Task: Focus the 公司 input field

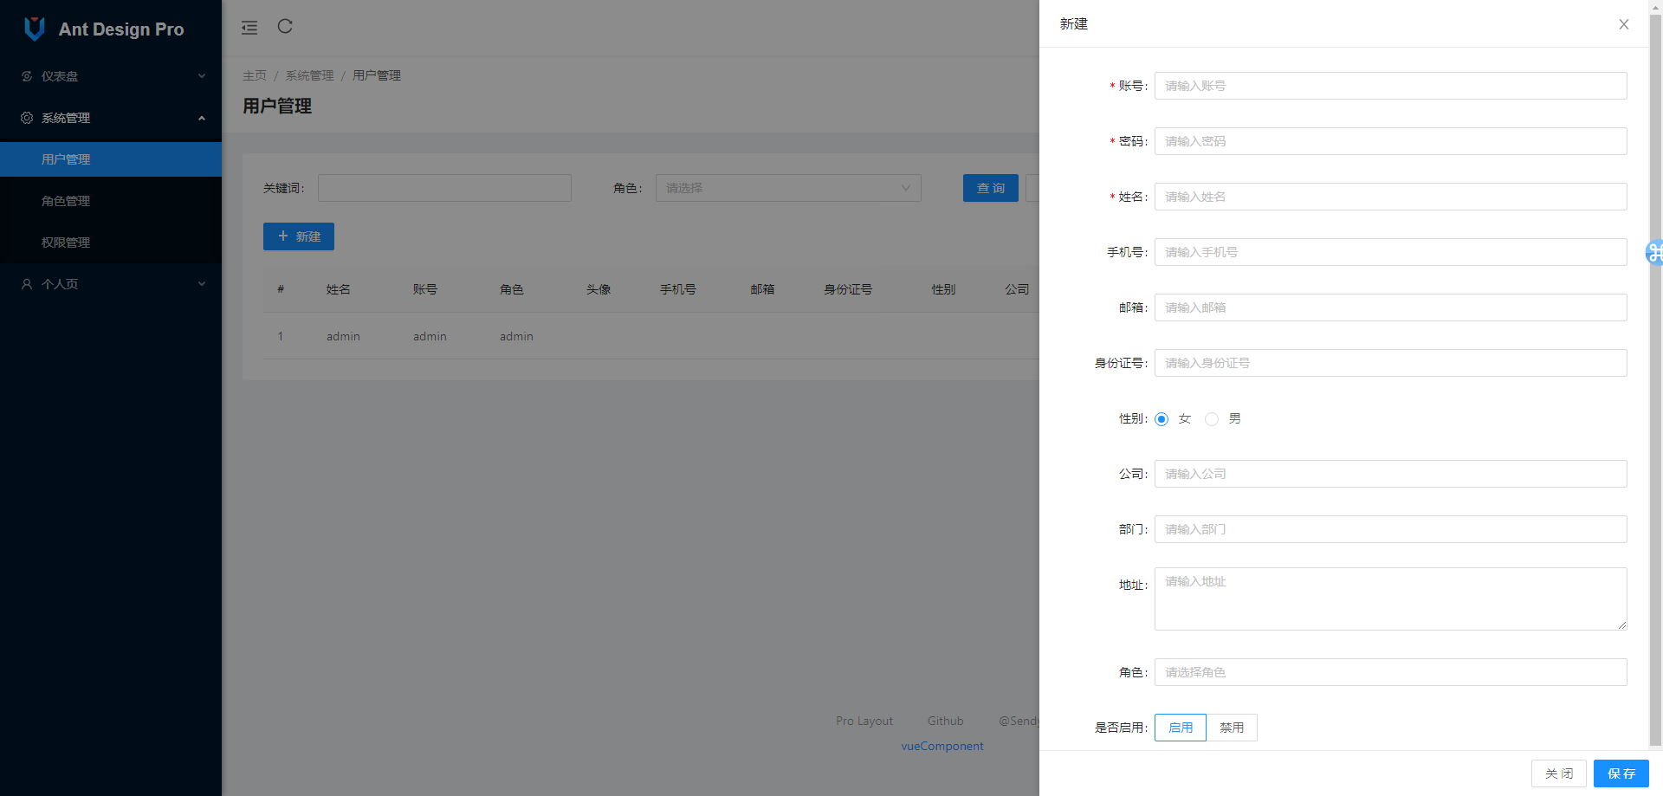Action: tap(1391, 474)
